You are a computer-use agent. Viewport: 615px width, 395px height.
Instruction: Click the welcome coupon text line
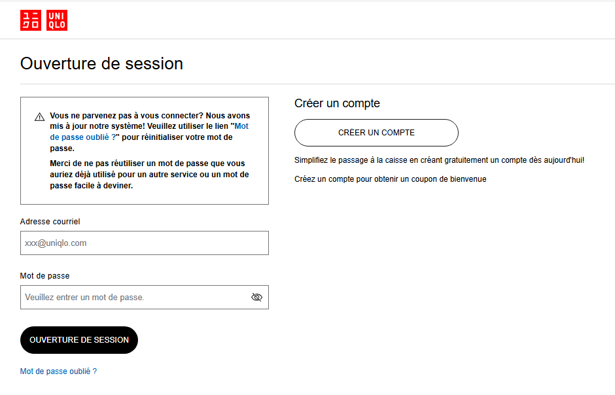(390, 179)
